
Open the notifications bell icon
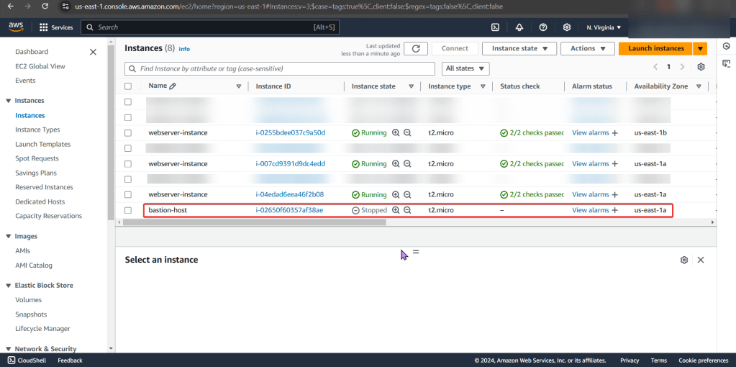tap(519, 27)
